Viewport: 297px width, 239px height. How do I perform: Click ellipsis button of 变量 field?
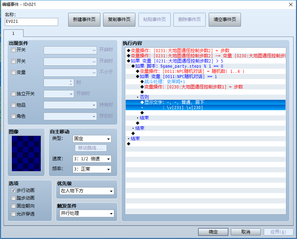coord(94,73)
